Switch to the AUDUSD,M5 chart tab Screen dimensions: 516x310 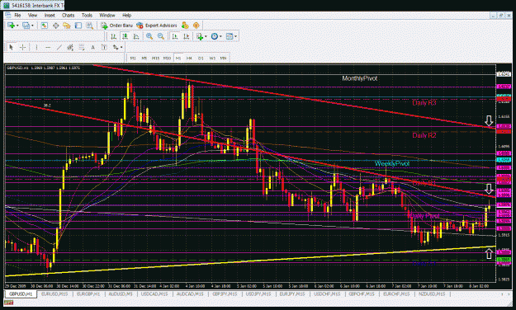(121, 294)
